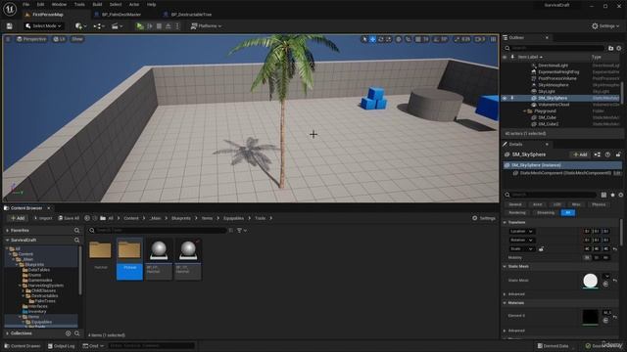Open Output Log in status bar

point(61,346)
